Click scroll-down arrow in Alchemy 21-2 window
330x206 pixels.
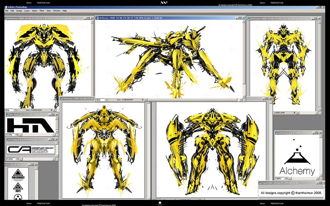click(320, 110)
